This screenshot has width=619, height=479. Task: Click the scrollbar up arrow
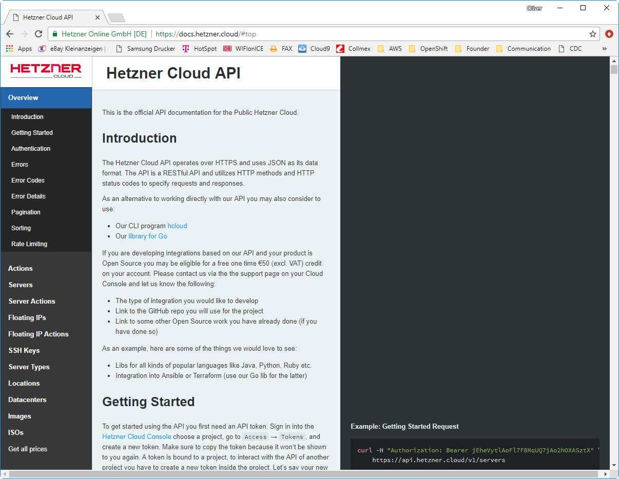[614, 61]
